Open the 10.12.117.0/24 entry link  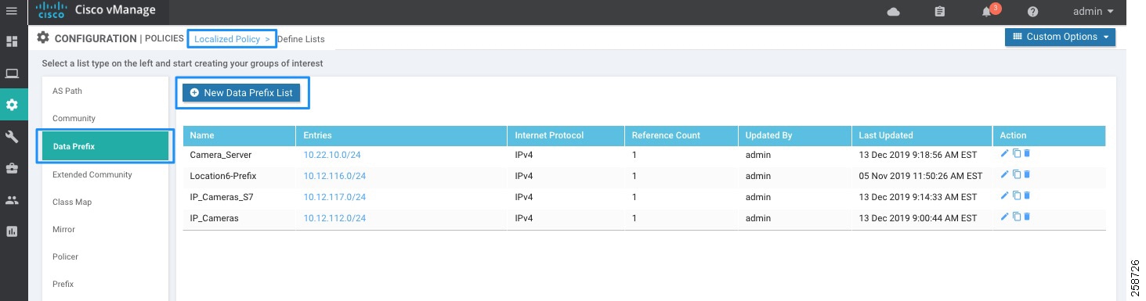click(335, 197)
